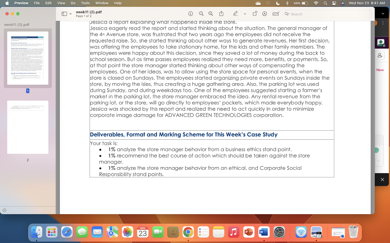Toggle the thumbnail sidebar view
390x243 pixels.
coord(64,13)
